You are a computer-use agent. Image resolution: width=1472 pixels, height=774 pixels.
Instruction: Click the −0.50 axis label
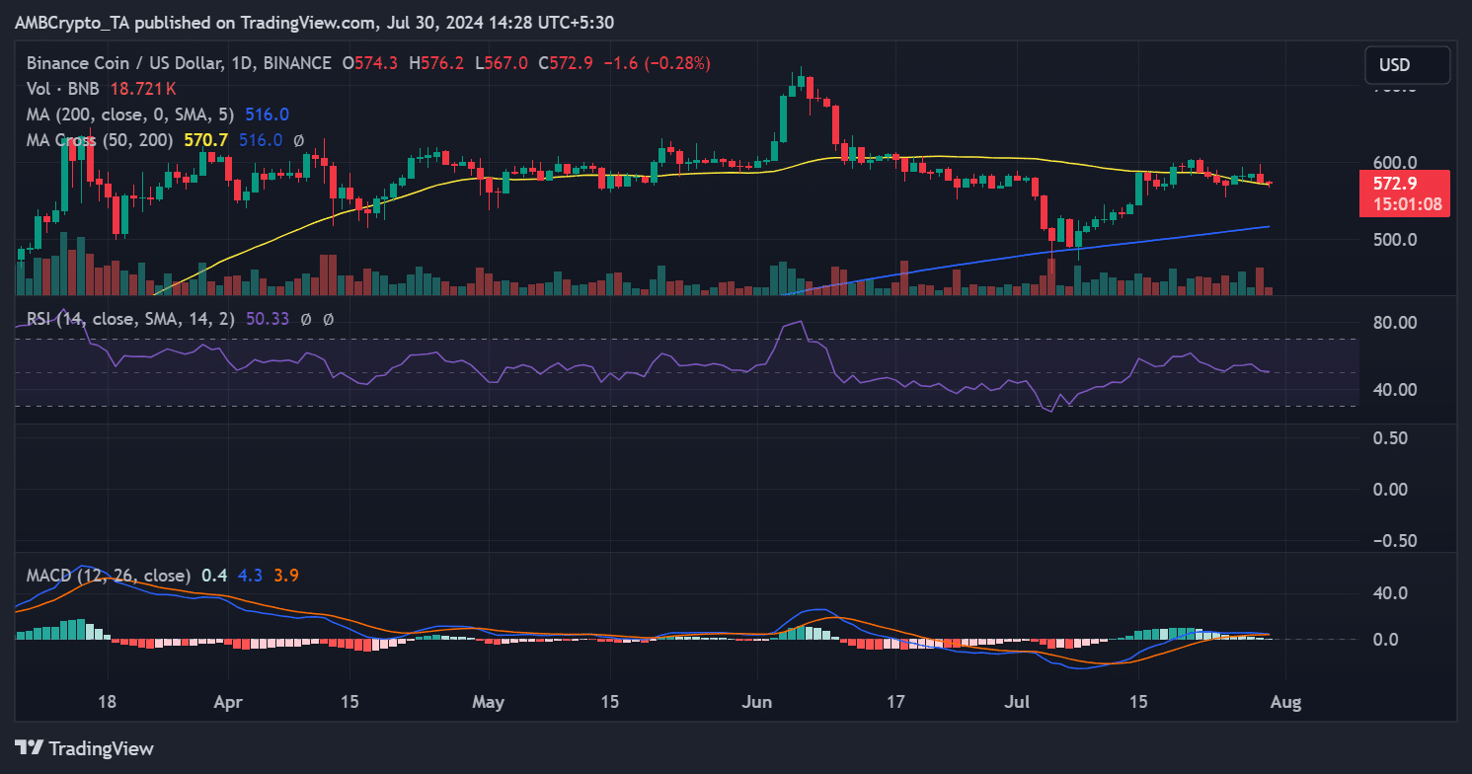point(1394,541)
